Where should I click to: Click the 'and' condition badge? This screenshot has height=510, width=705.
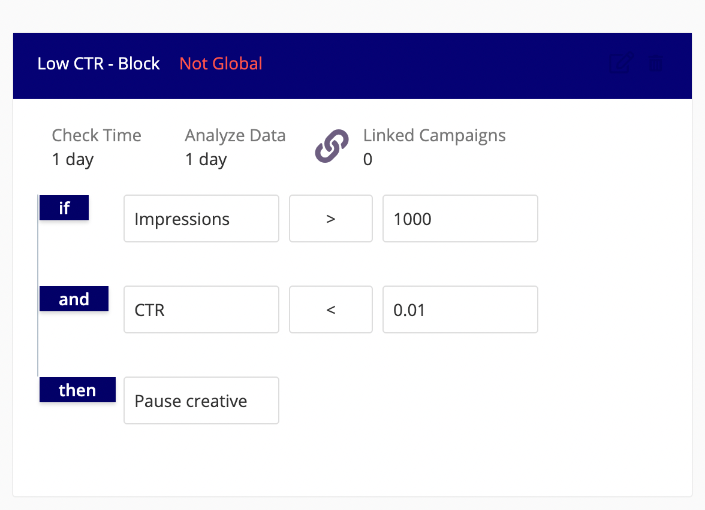point(74,299)
